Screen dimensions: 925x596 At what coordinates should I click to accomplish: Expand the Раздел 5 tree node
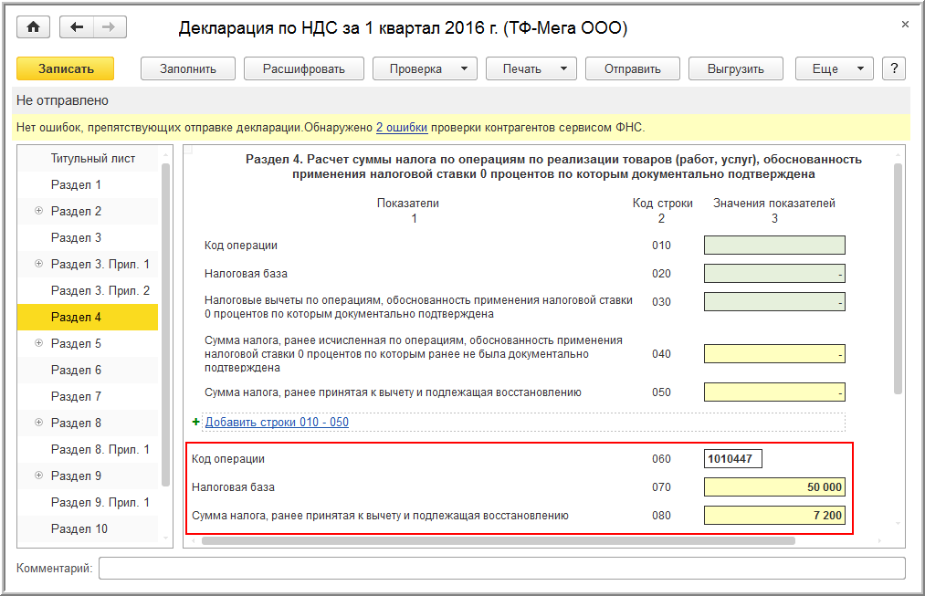[x=39, y=342]
